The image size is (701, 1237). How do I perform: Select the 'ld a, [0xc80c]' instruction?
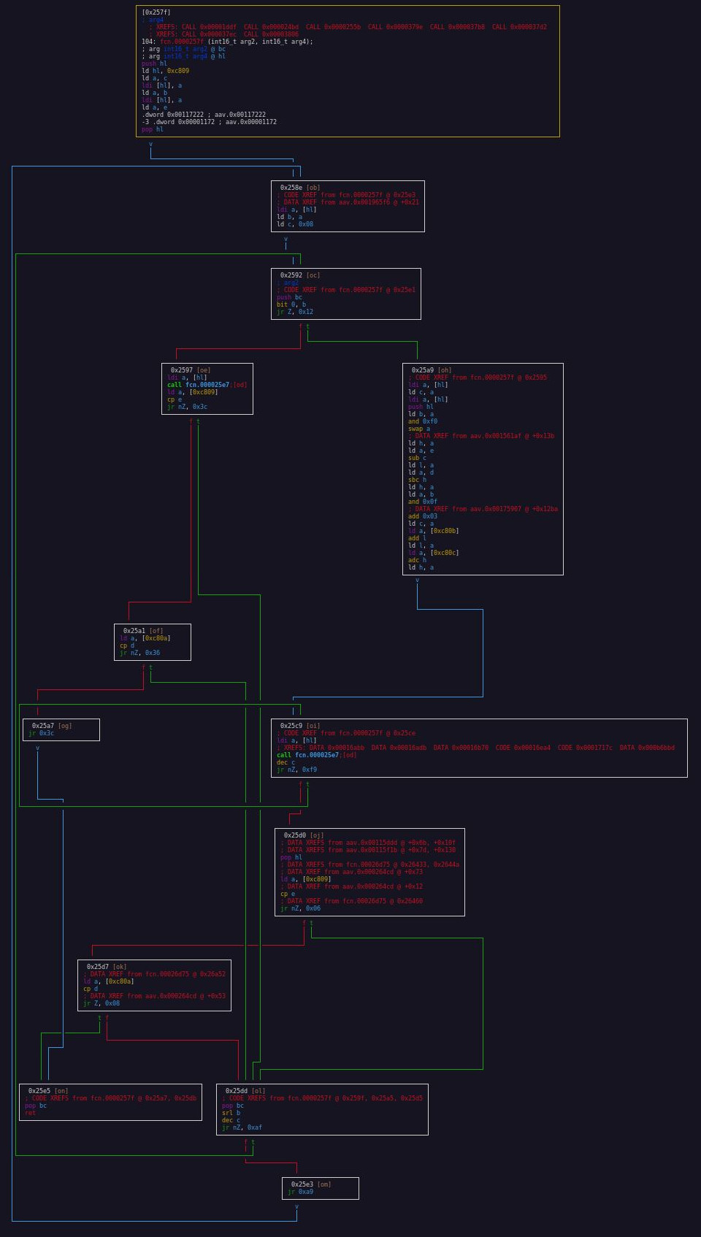434,553
